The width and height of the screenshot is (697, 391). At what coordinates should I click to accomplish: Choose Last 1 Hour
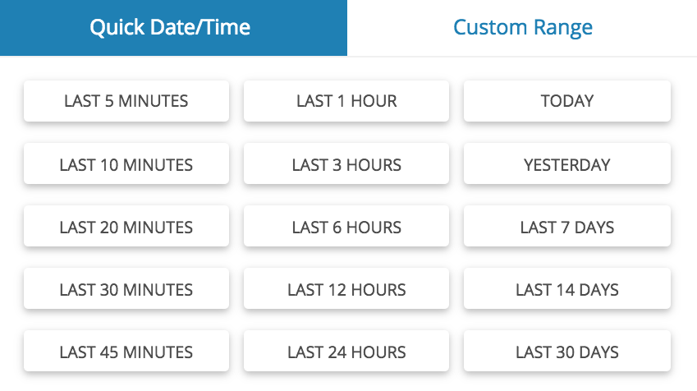(x=346, y=101)
